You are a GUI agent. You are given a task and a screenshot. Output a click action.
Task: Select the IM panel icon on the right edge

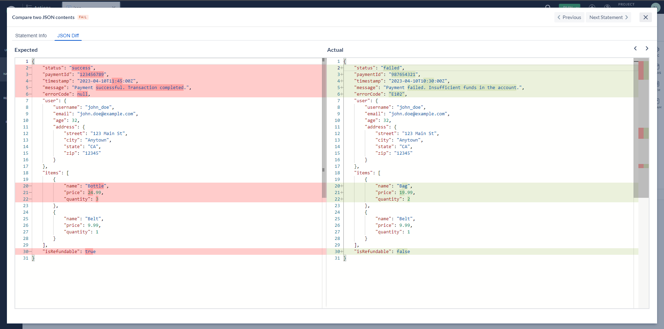[x=659, y=83]
